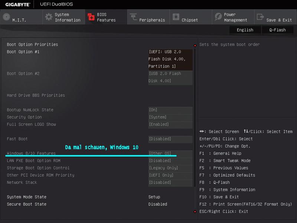Click the 'Sets the system boot order' help text
Viewport: 297px width, 223px height.
coord(229,45)
